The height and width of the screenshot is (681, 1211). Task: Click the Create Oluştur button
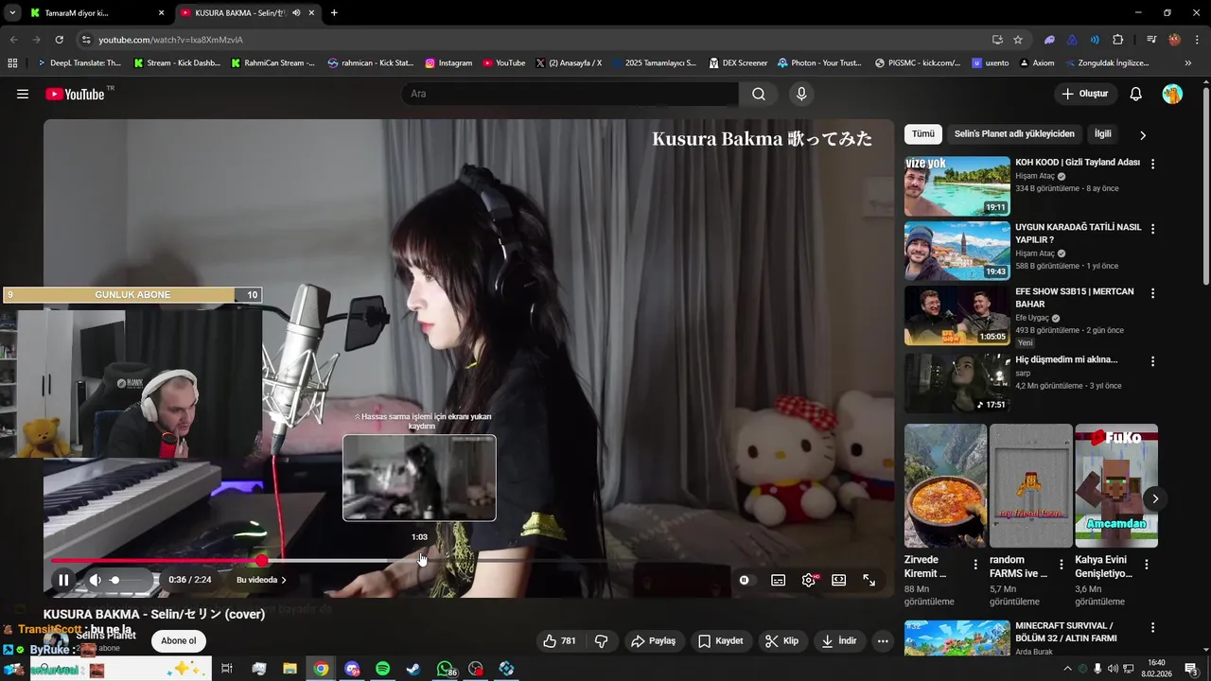1085,94
